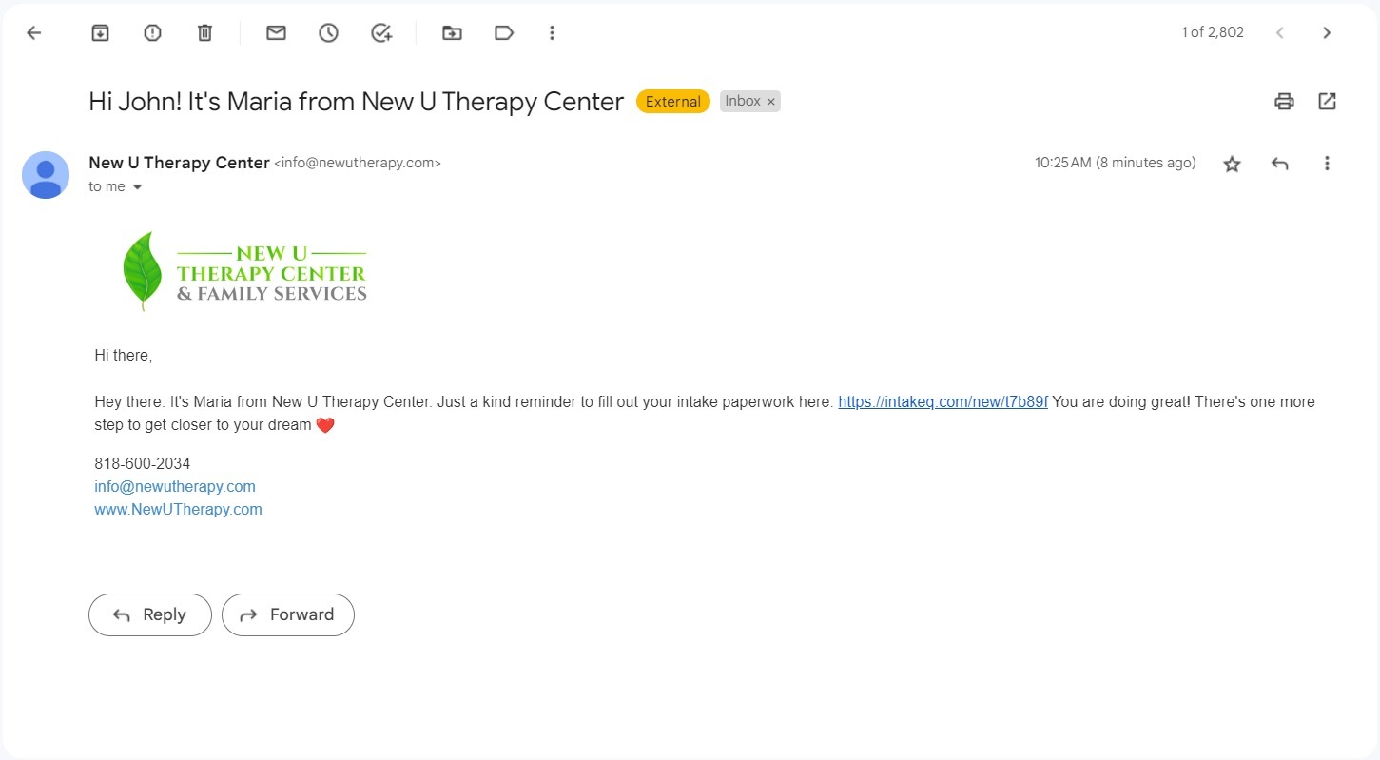1380x760 pixels.
Task: Open the toolbar More options menu
Action: click(x=552, y=33)
